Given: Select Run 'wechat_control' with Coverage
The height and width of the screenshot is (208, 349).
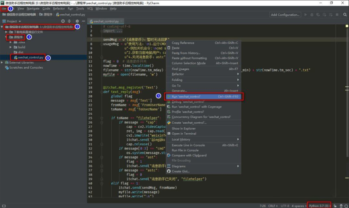Looking at the screenshot, I should pos(204,107).
